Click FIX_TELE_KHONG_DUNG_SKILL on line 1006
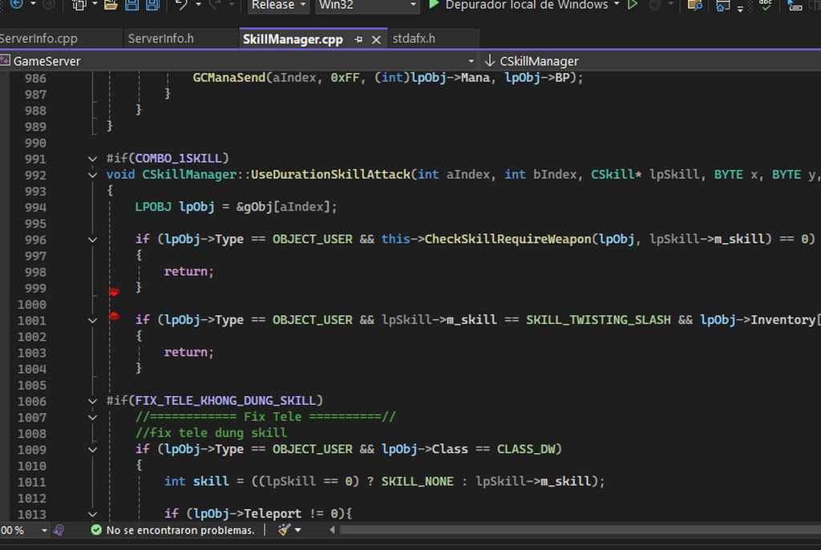Screen dimensions: 821x550 pos(225,401)
